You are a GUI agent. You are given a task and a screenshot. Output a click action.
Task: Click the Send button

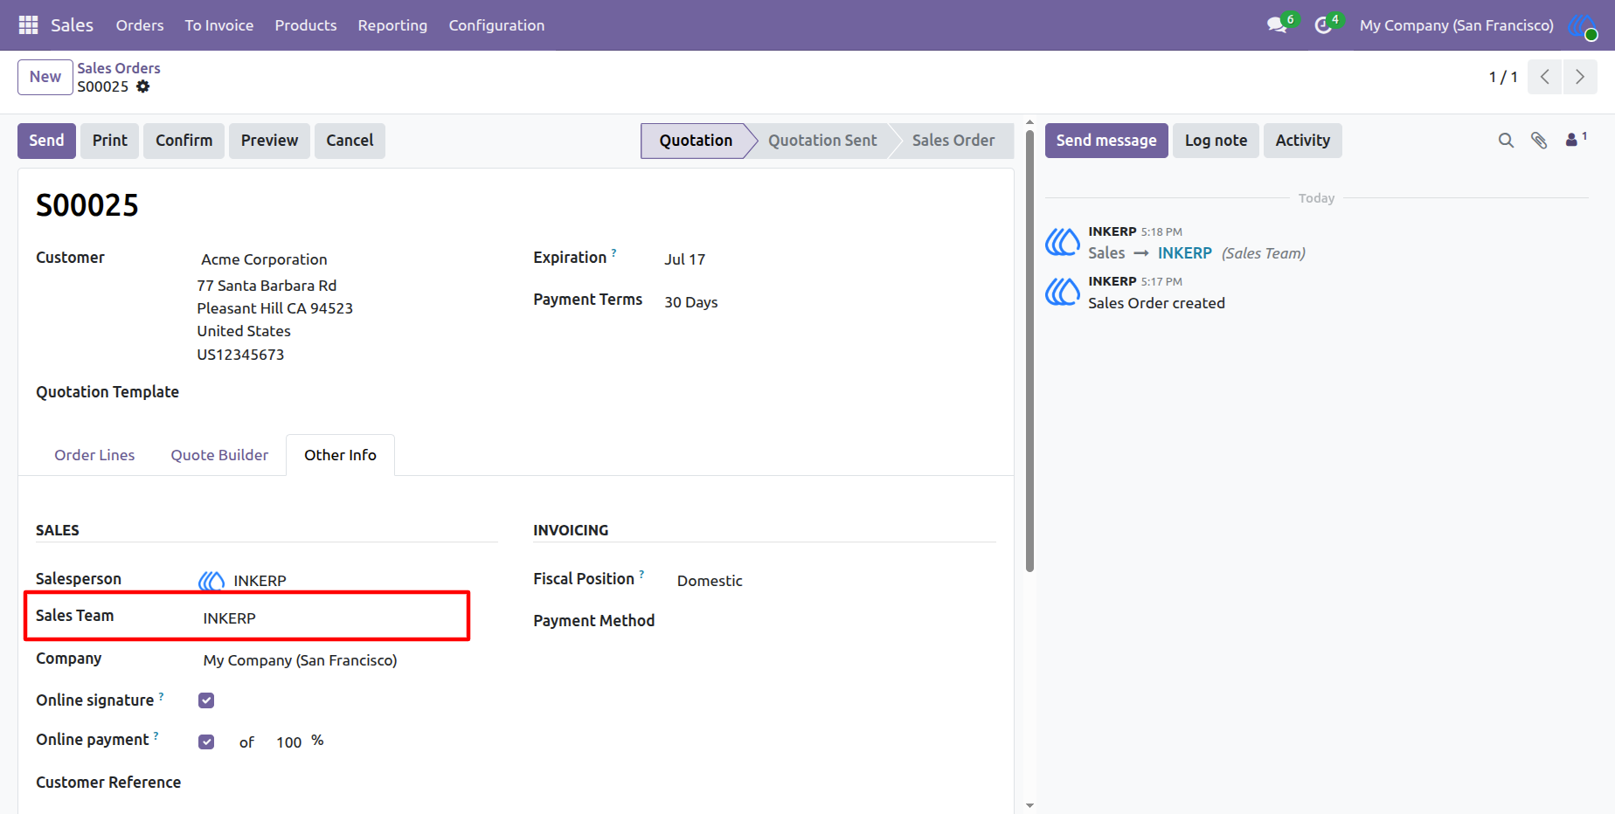click(46, 141)
